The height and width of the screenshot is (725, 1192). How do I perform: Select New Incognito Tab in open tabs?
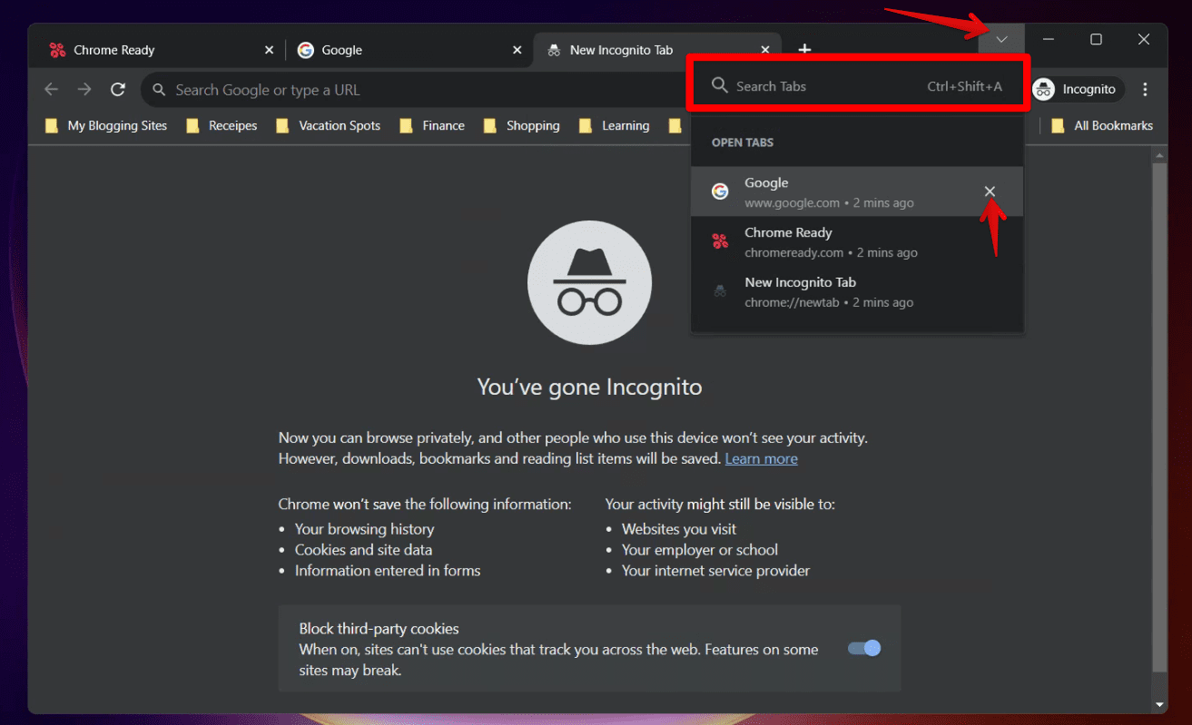tap(857, 291)
